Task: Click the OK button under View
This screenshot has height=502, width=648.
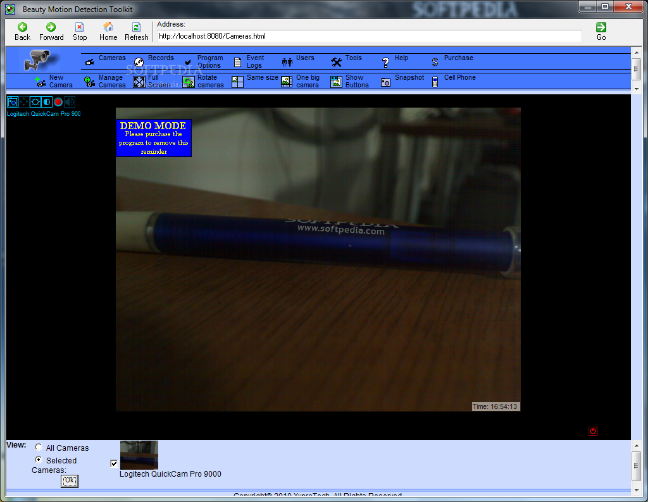Action: [x=70, y=480]
